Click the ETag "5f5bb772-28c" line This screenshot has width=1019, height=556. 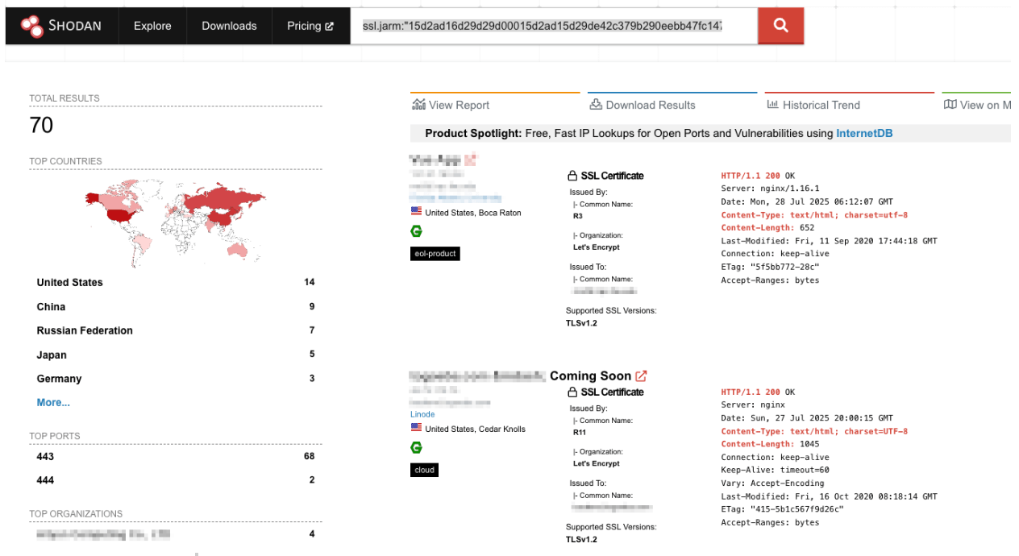771,267
